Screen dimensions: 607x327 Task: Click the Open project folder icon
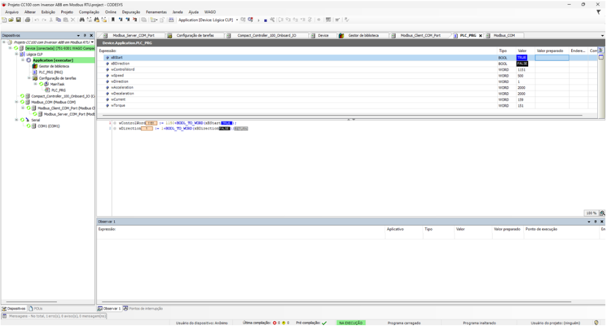pos(10,19)
